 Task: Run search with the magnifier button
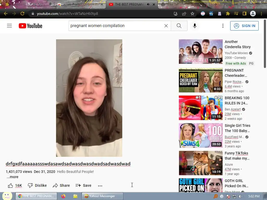click(179, 26)
